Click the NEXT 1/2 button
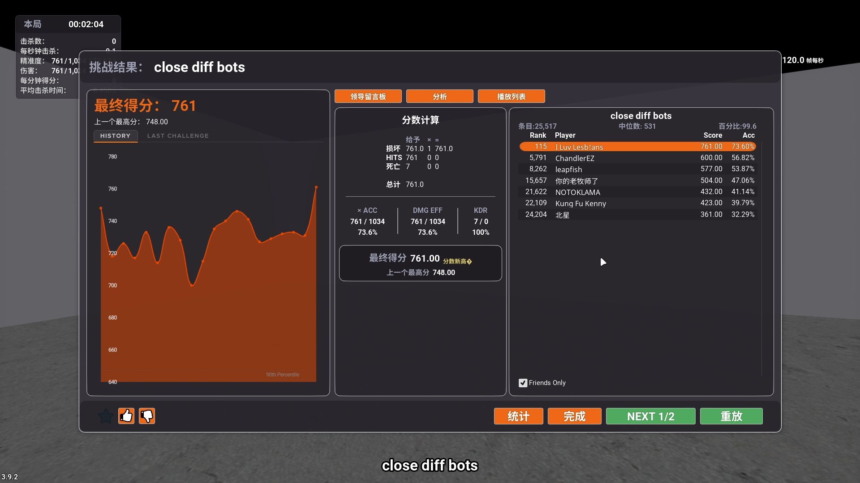Image resolution: width=860 pixels, height=483 pixels. coord(651,416)
